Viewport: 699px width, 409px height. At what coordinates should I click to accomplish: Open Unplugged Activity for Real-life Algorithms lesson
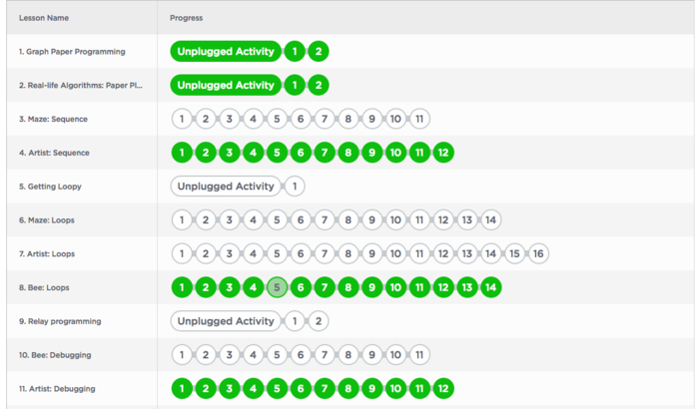(x=226, y=85)
